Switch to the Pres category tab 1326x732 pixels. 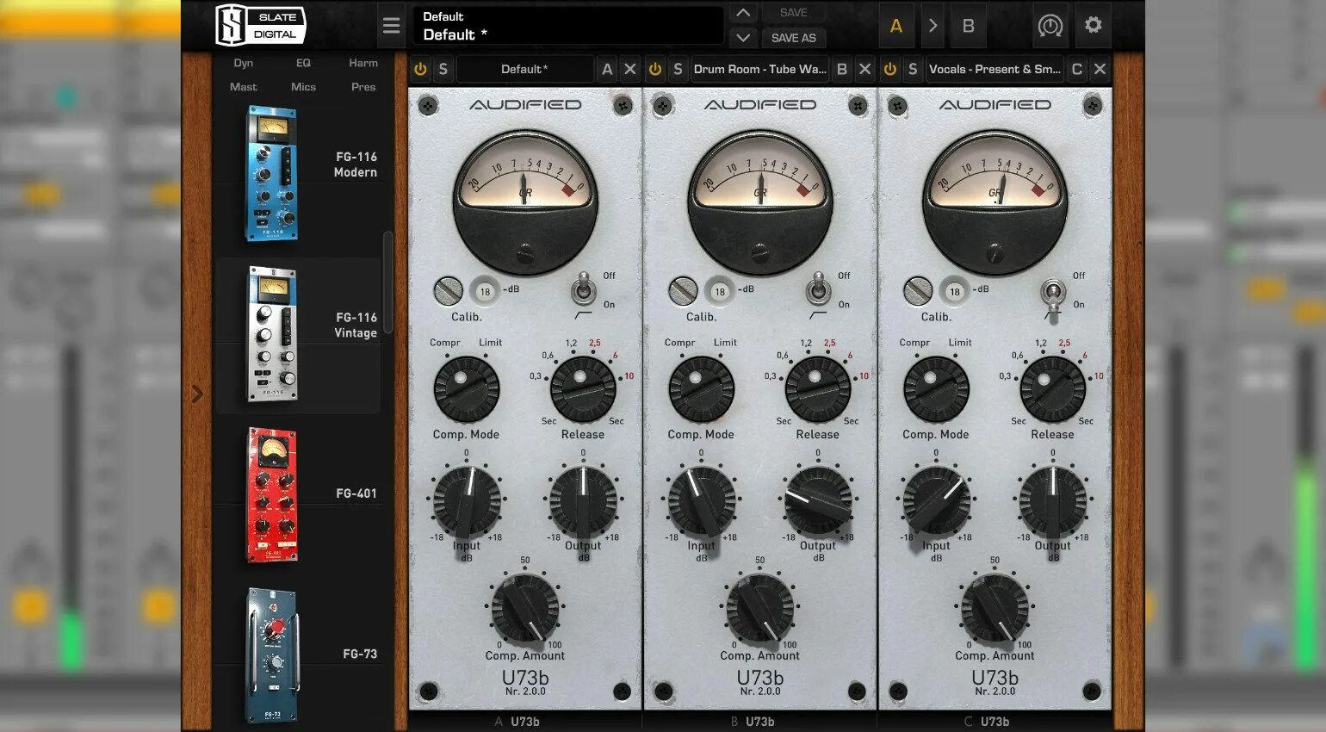click(362, 87)
